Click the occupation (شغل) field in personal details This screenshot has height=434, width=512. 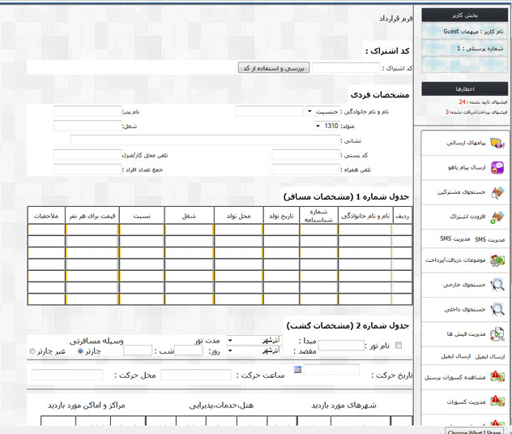[87, 126]
